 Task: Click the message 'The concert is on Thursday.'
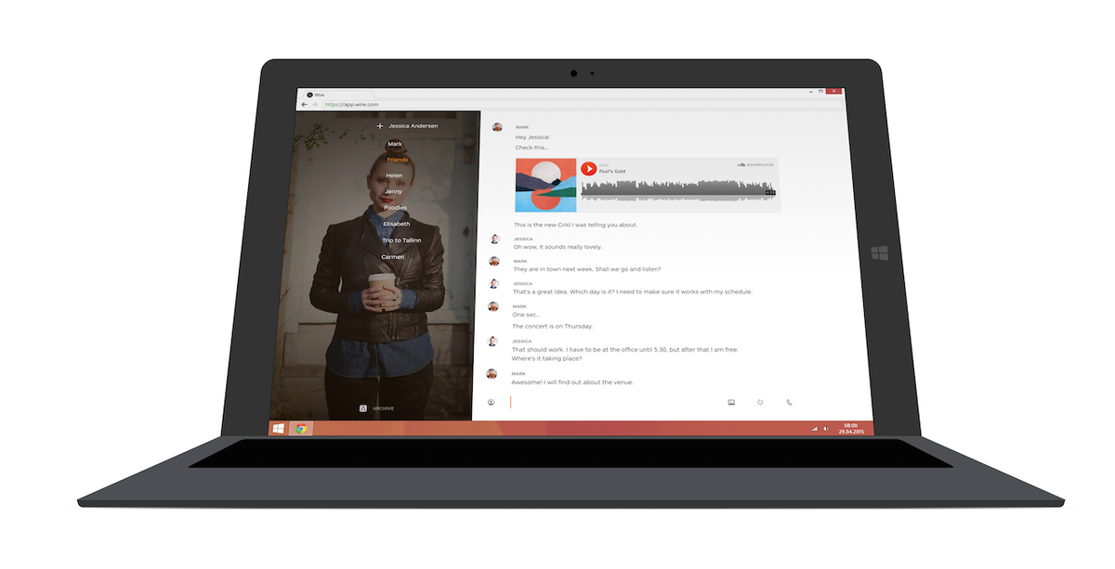(552, 326)
